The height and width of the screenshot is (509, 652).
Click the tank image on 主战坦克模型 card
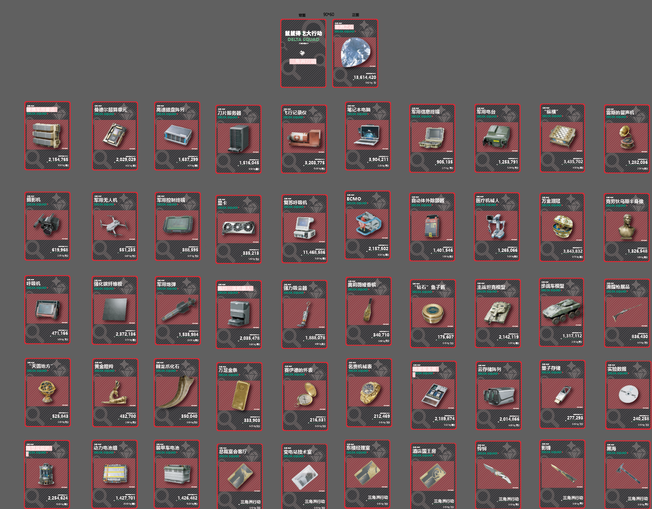498,312
